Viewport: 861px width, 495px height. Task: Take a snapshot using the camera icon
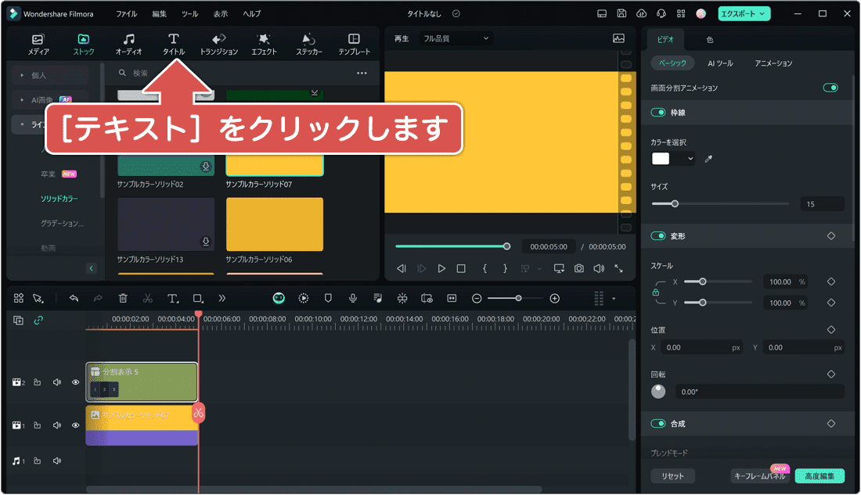[578, 267]
